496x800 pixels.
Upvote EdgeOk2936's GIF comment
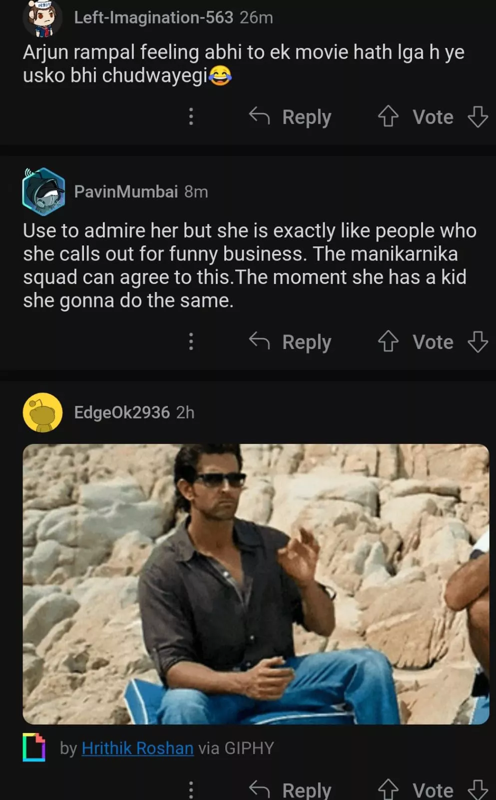(x=388, y=790)
